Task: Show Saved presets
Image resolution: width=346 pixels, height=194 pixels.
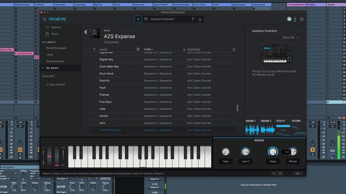Action: 55,61
